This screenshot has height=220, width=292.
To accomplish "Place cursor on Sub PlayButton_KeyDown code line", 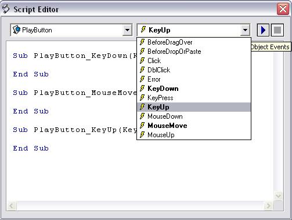I will point(75,56).
